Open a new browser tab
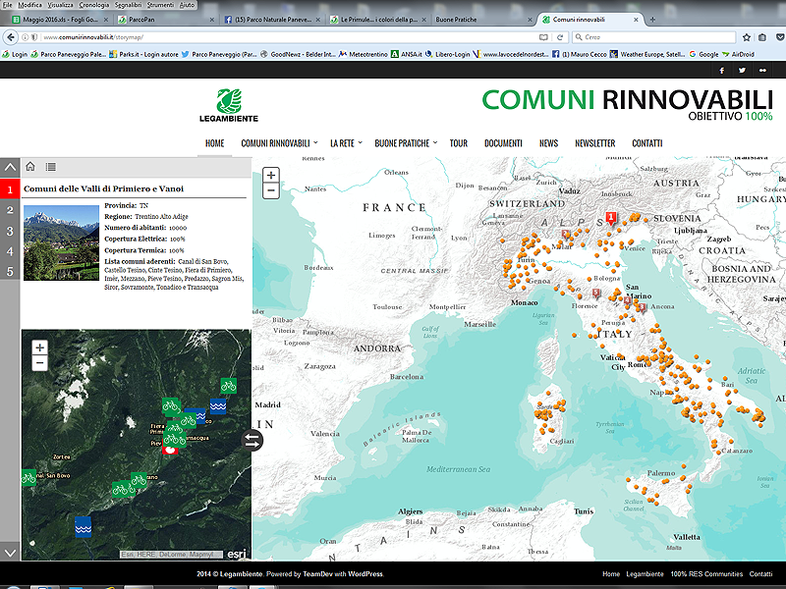 tap(652, 20)
